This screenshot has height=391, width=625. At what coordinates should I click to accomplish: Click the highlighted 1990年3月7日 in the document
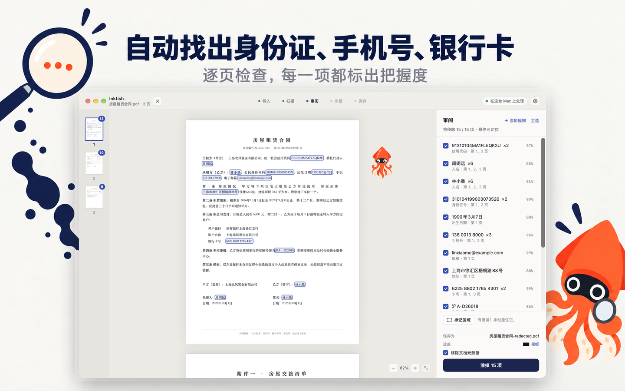(322, 172)
